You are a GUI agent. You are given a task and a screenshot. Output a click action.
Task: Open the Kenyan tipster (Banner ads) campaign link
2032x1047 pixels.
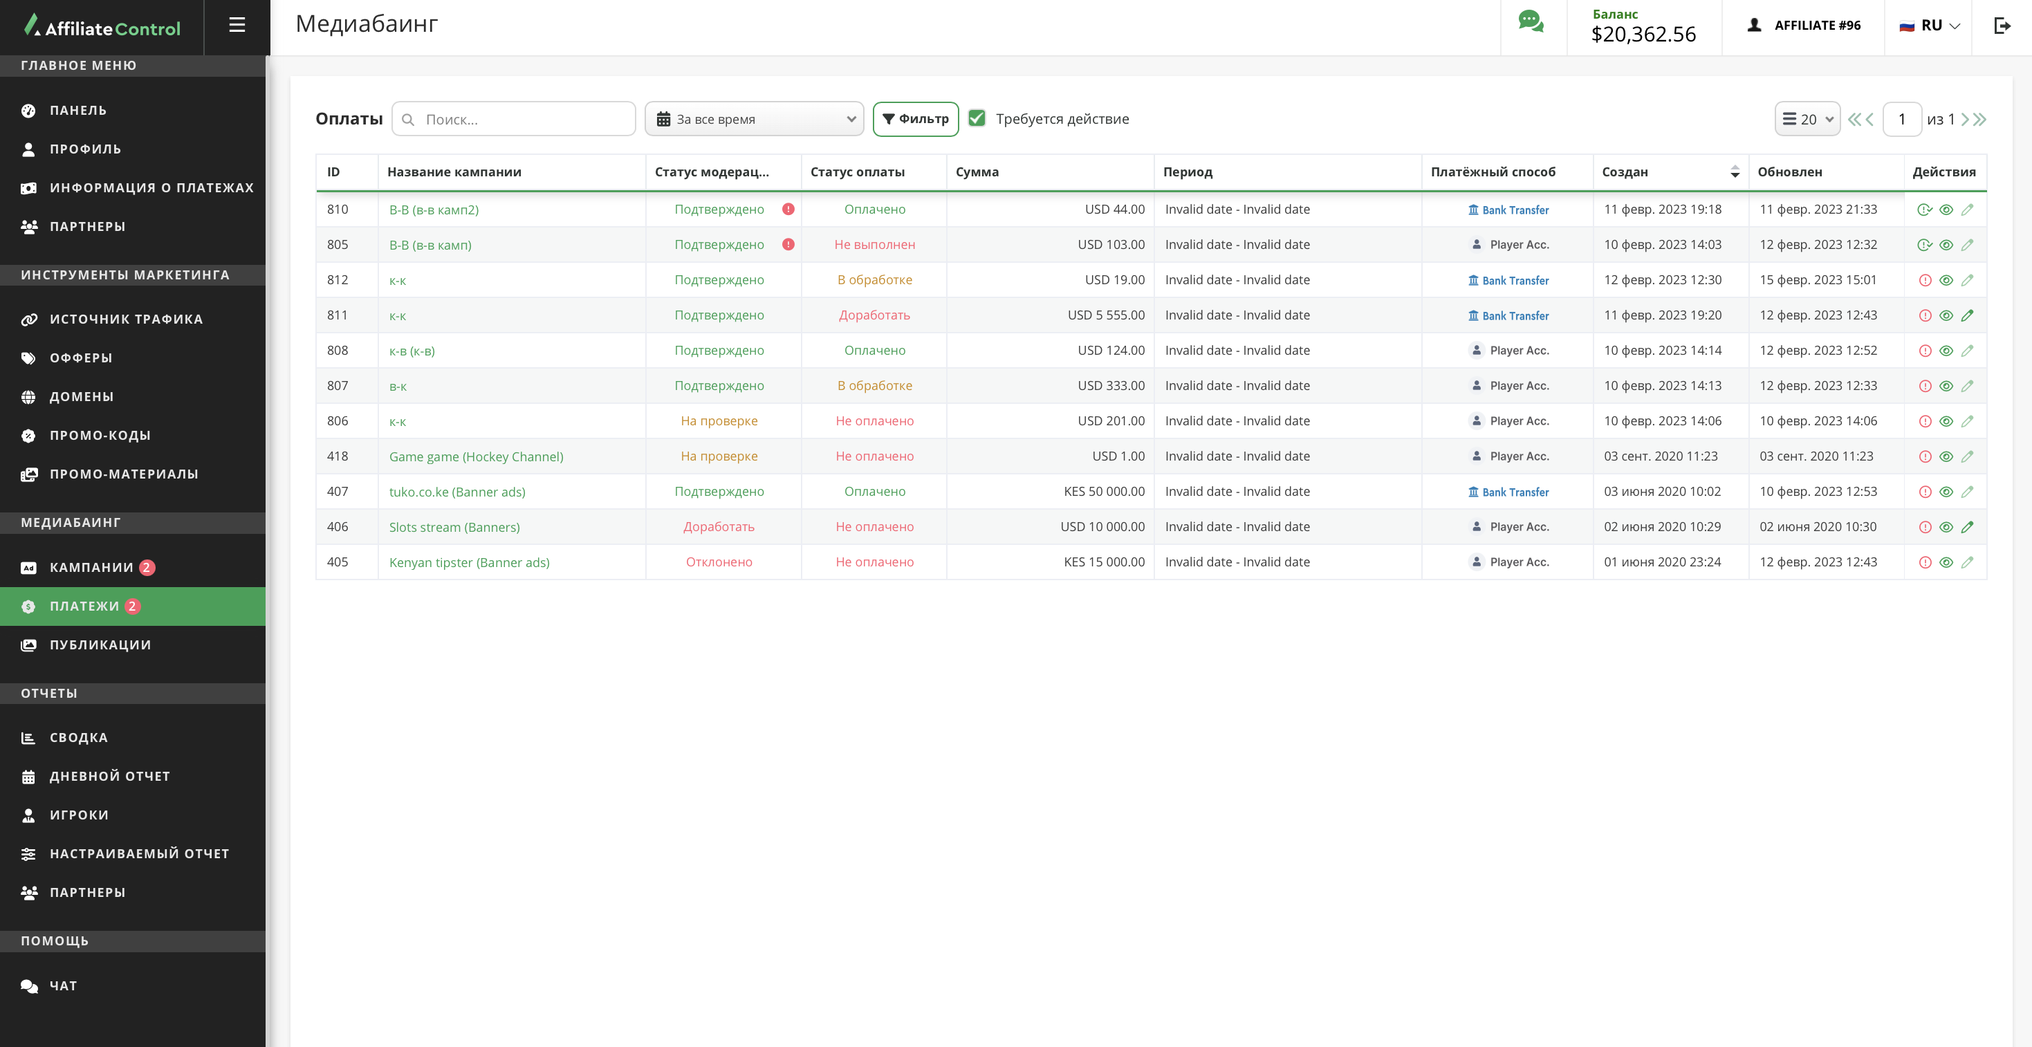(470, 562)
